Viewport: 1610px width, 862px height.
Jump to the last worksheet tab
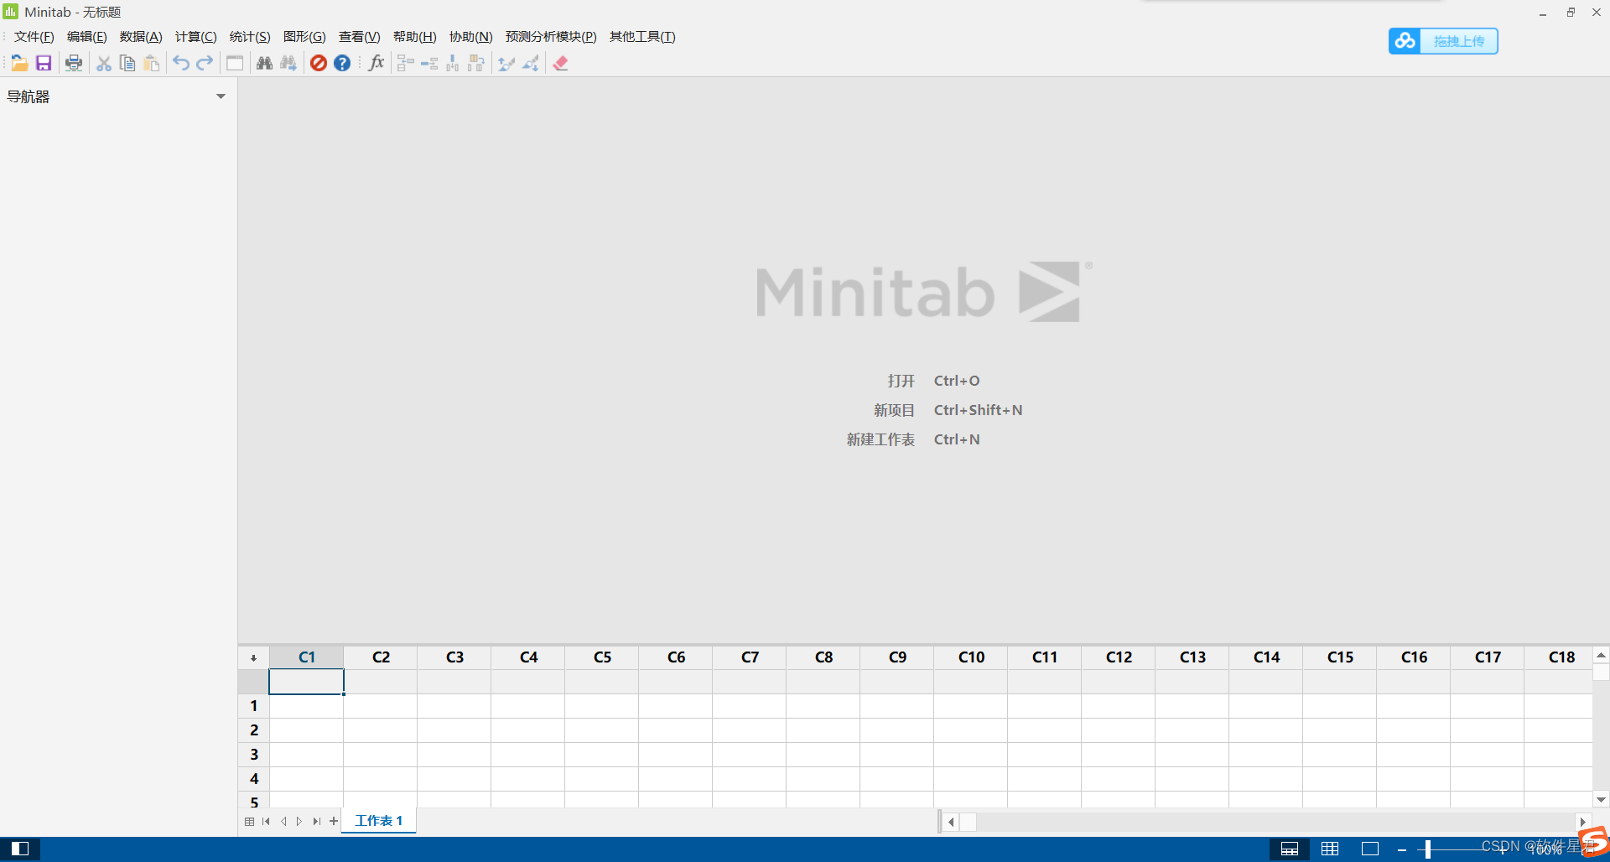point(316,822)
